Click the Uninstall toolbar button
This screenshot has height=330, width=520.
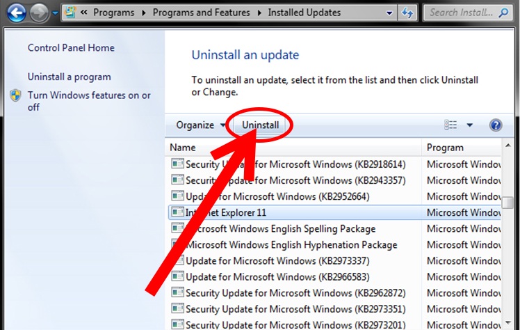[x=260, y=125]
